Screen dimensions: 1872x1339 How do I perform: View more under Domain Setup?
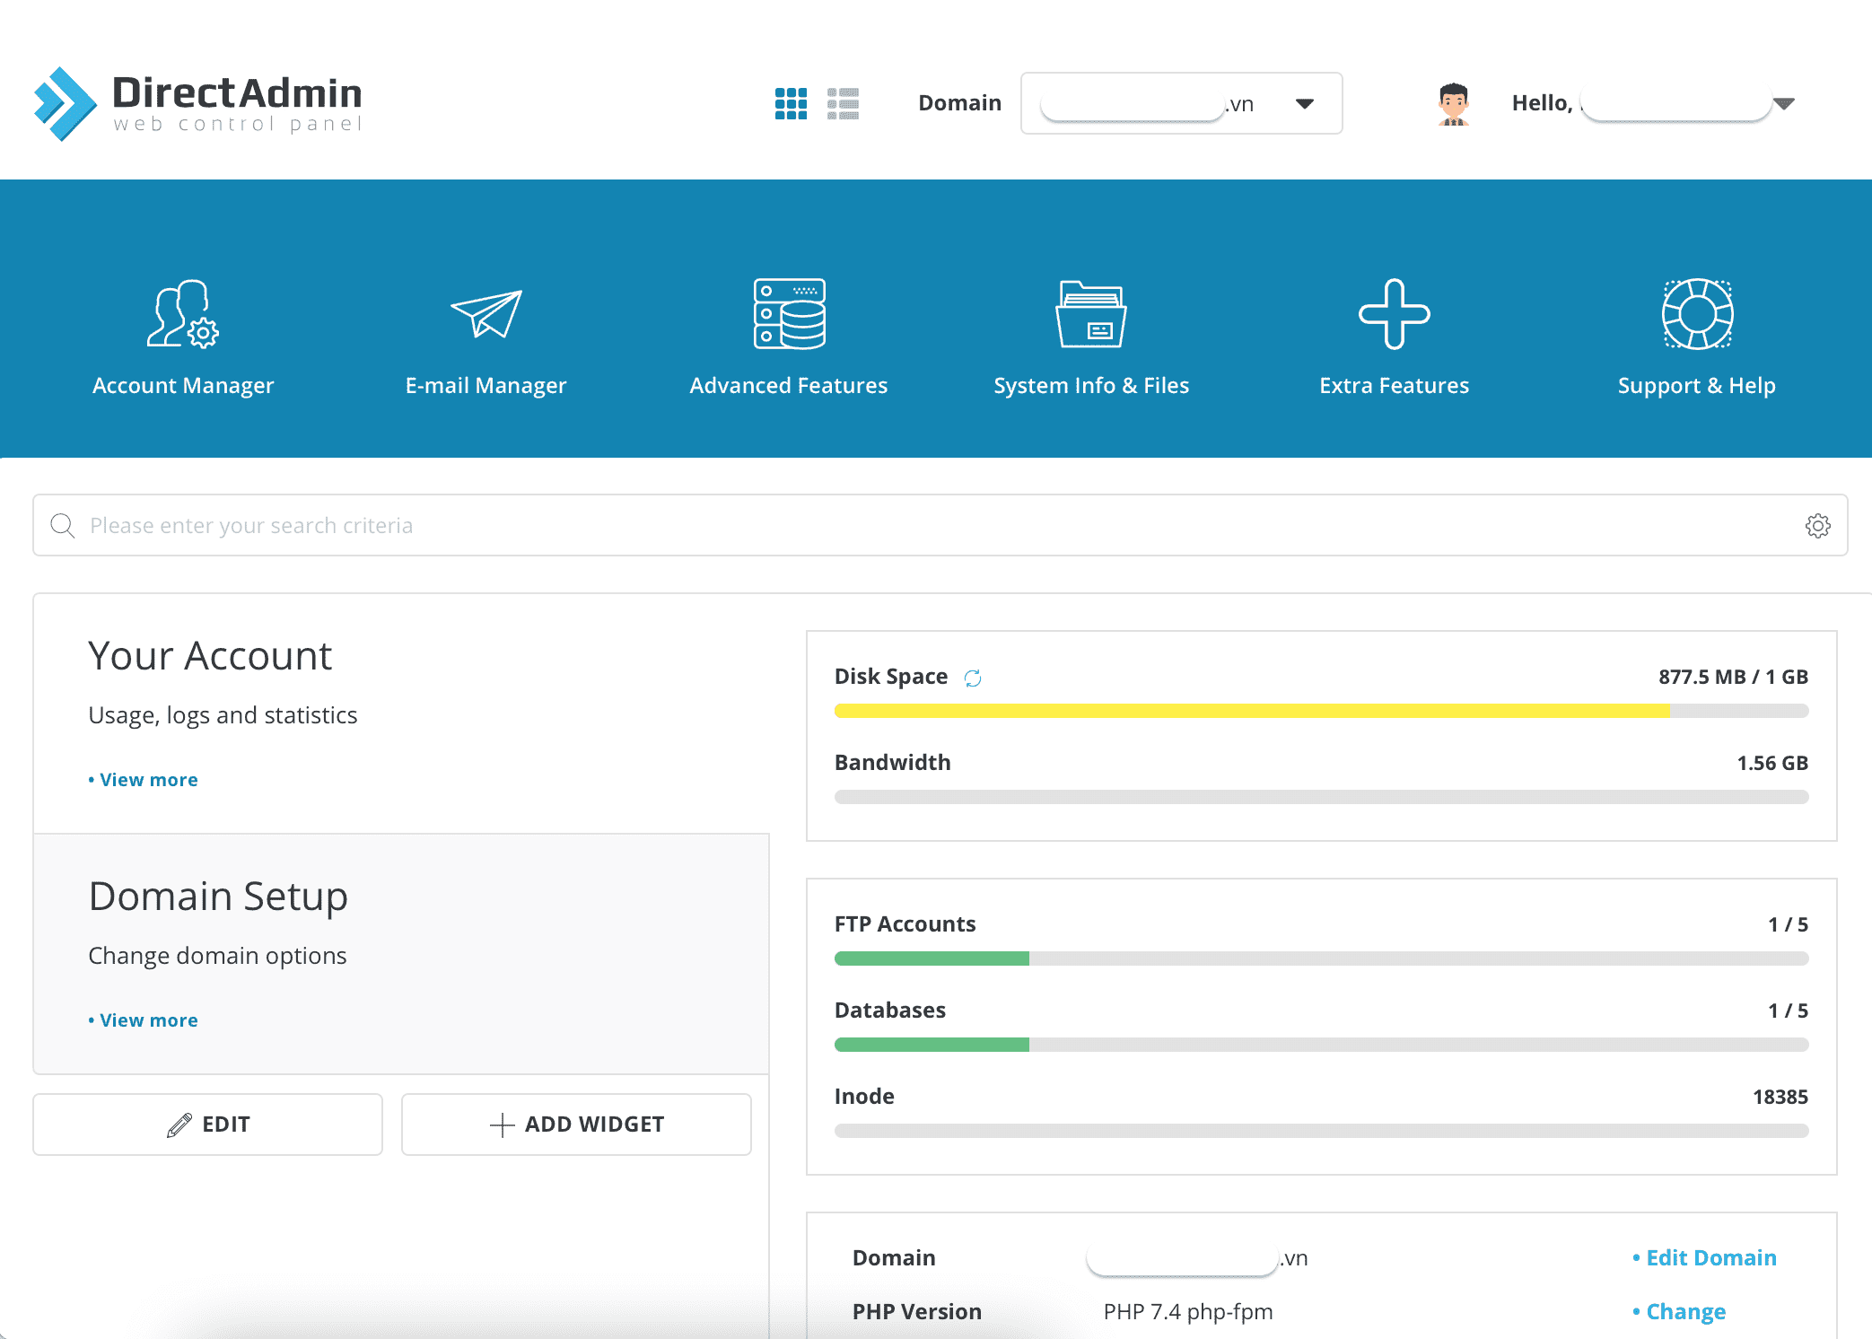147,1020
